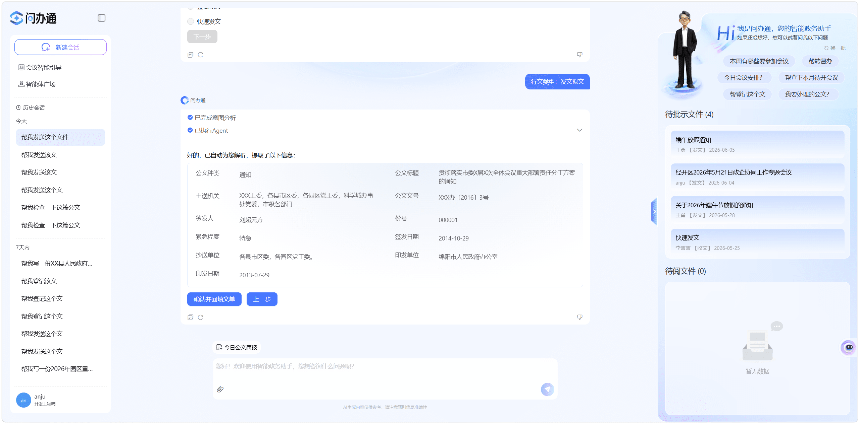
Task: Click the greyed 下一步 button
Action: (202, 37)
